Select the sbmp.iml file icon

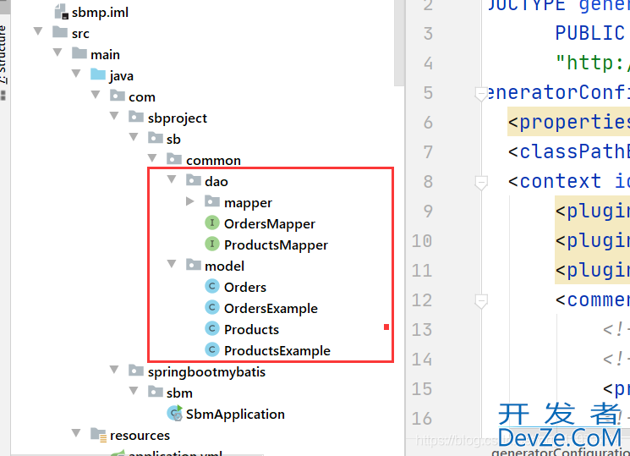[62, 12]
